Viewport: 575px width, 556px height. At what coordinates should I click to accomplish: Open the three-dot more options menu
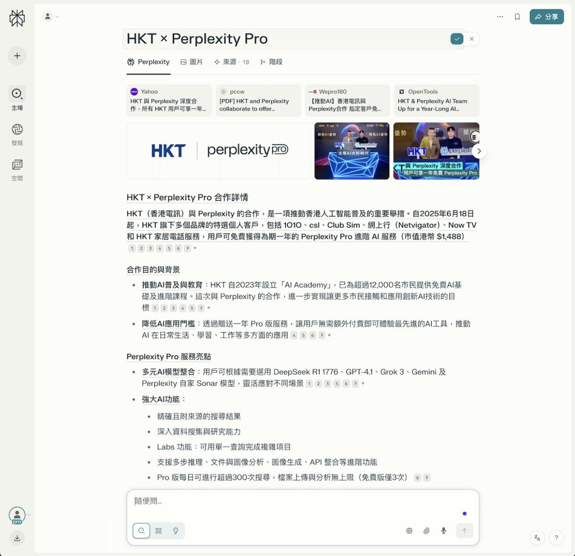[500, 16]
